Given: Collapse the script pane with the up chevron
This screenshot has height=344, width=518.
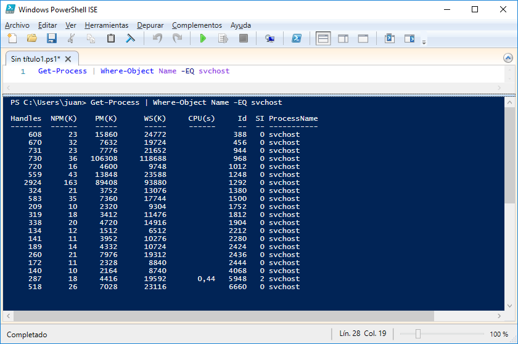Looking at the screenshot, I should [x=508, y=59].
